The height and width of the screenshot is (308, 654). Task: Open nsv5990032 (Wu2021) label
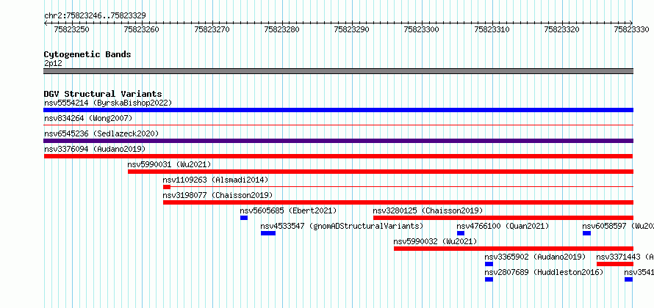click(436, 241)
